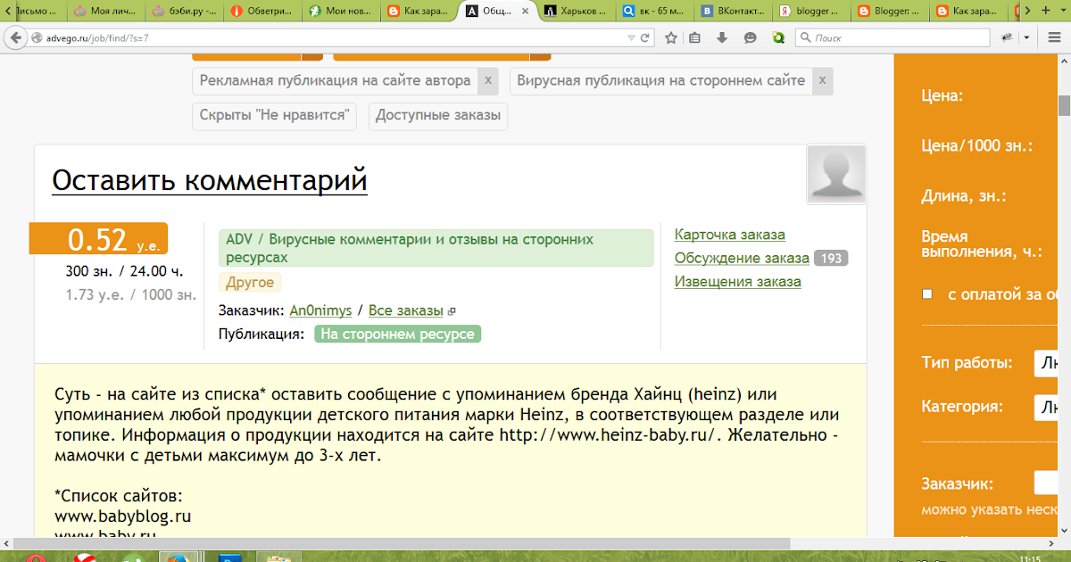Viewport: 1071px width, 562px height.
Task: Toggle the 'с оплатой за' checkbox
Action: [x=927, y=293]
